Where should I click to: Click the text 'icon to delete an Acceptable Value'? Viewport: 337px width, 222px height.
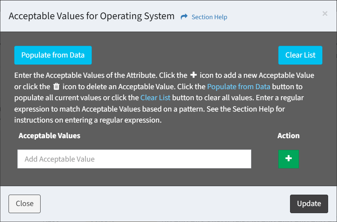click(x=118, y=87)
